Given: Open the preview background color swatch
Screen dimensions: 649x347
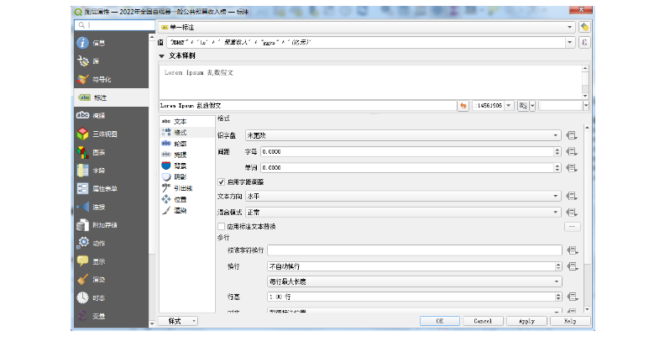Looking at the screenshot, I should [x=561, y=106].
